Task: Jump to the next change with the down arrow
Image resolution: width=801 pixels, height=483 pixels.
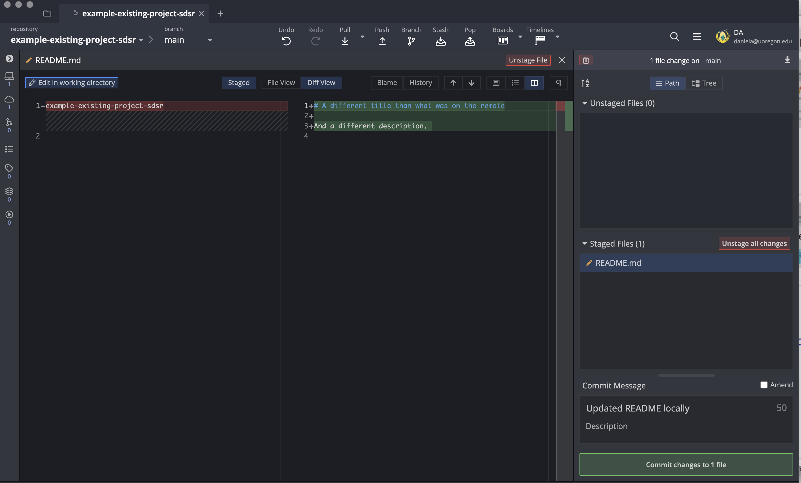Action: click(471, 82)
